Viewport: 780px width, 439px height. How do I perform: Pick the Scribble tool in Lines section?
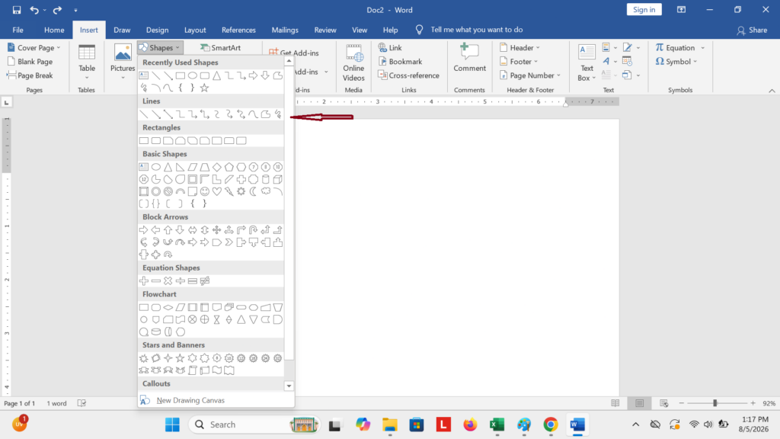click(x=277, y=114)
